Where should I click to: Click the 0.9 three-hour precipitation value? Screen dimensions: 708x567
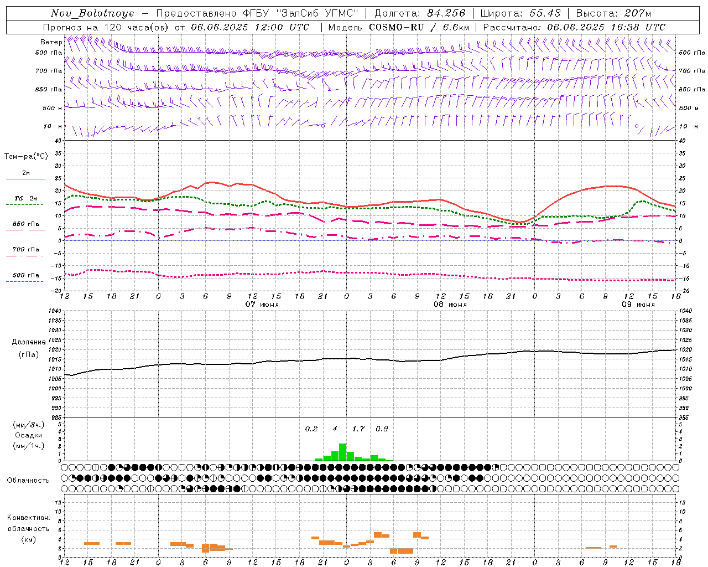[x=382, y=429]
